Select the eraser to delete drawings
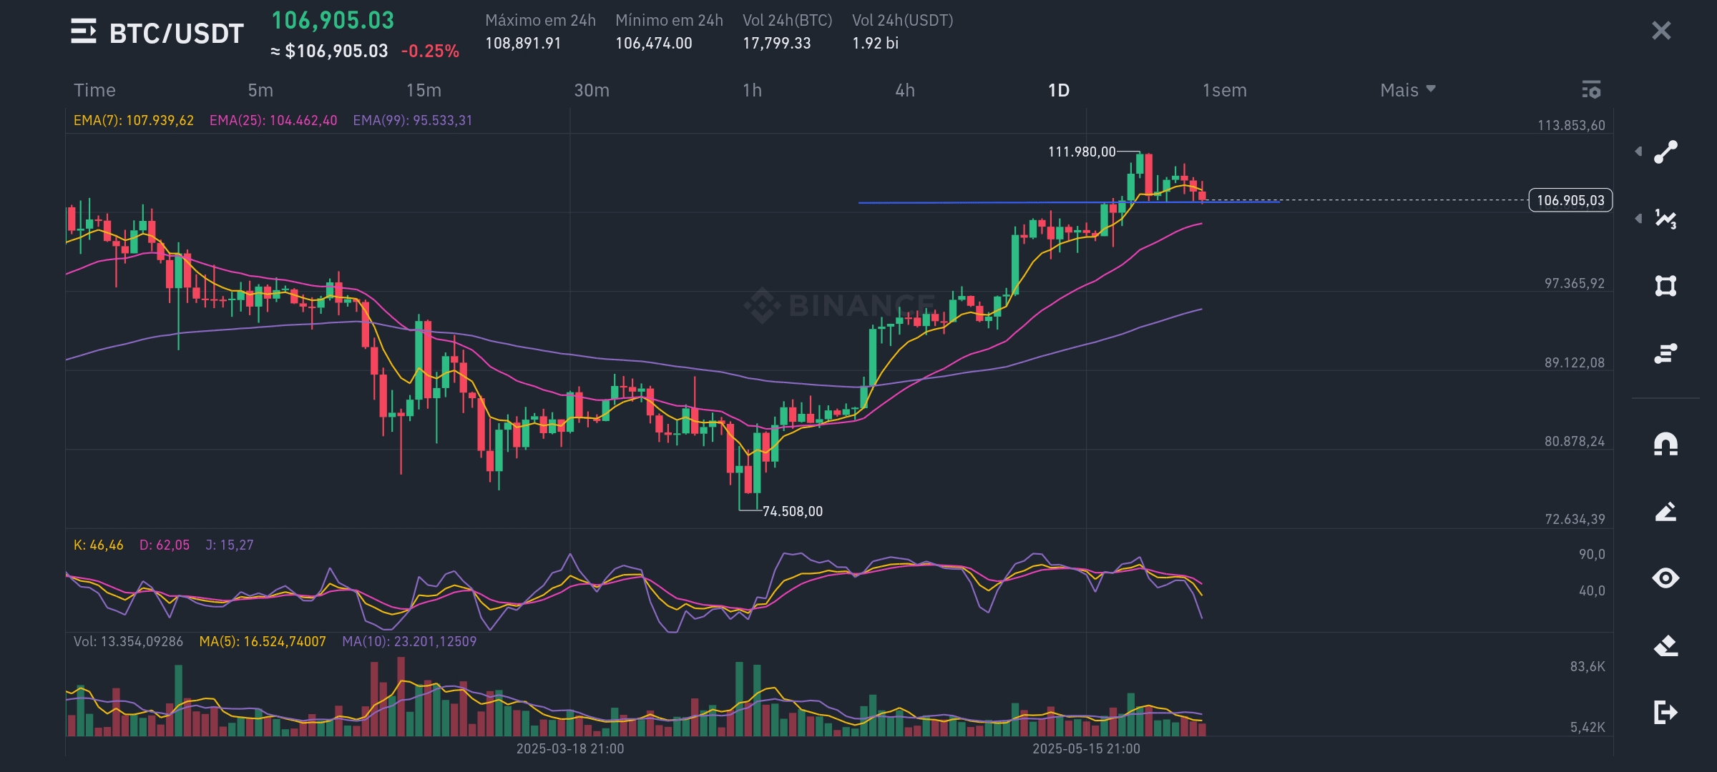This screenshot has width=1717, height=772. (1665, 645)
